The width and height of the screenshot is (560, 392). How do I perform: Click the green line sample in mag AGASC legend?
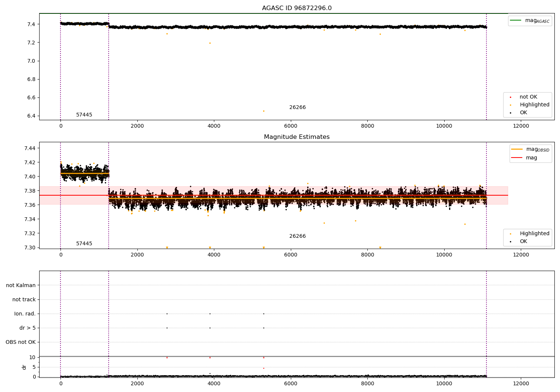pyautogui.click(x=516, y=21)
